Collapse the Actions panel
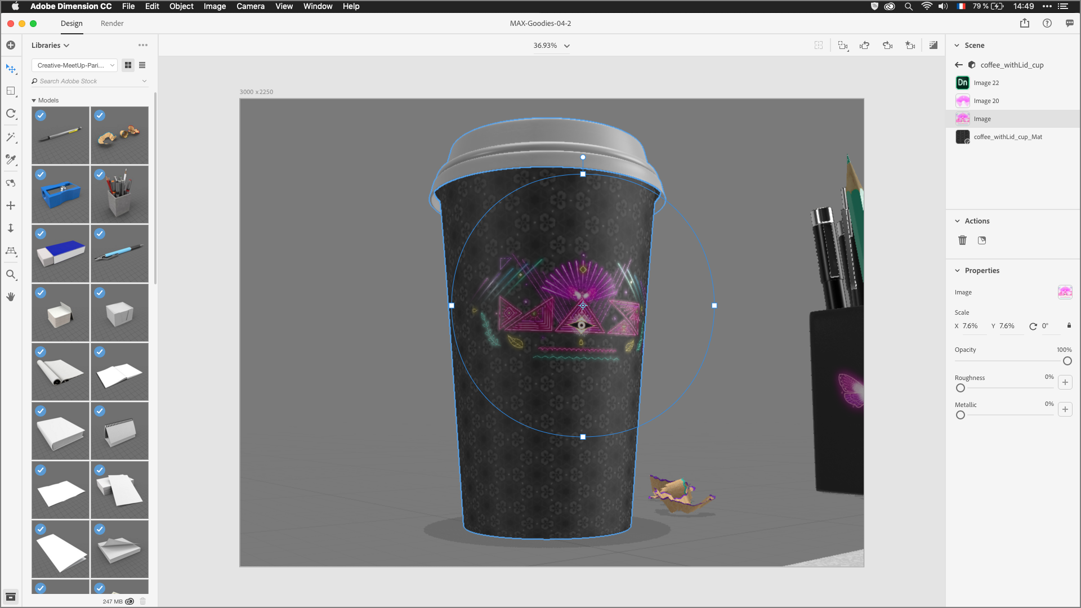 point(957,221)
